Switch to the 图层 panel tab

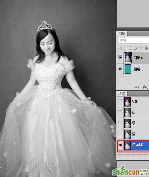[x=122, y=34]
